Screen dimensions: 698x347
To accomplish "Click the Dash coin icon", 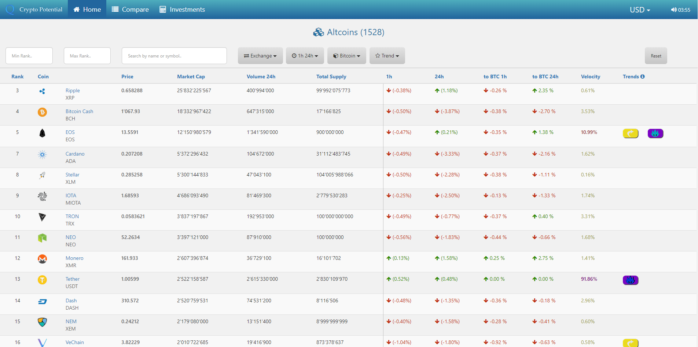I will coord(42,302).
